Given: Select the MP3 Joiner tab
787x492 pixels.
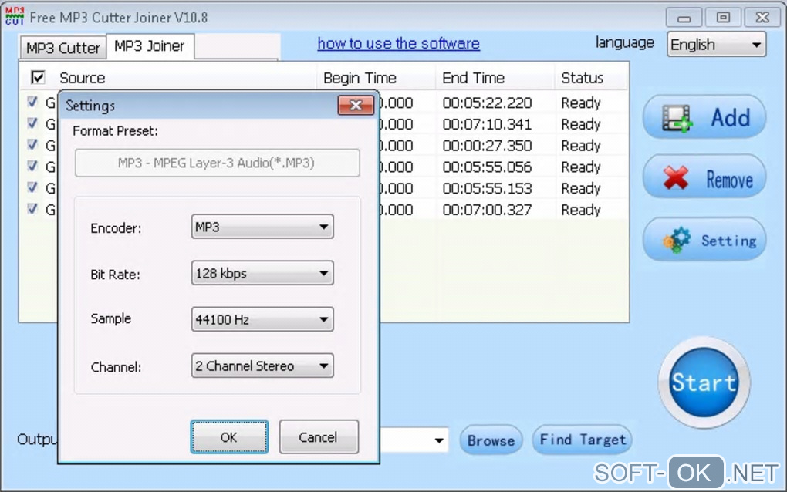Looking at the screenshot, I should click(x=150, y=46).
